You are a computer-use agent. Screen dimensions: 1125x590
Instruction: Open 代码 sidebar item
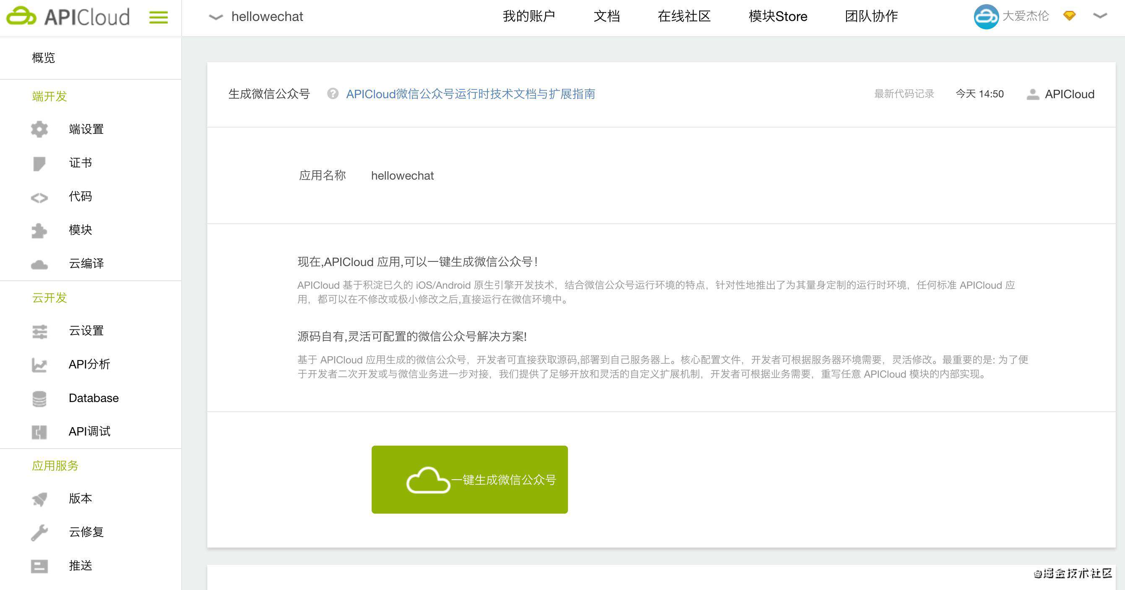point(81,196)
